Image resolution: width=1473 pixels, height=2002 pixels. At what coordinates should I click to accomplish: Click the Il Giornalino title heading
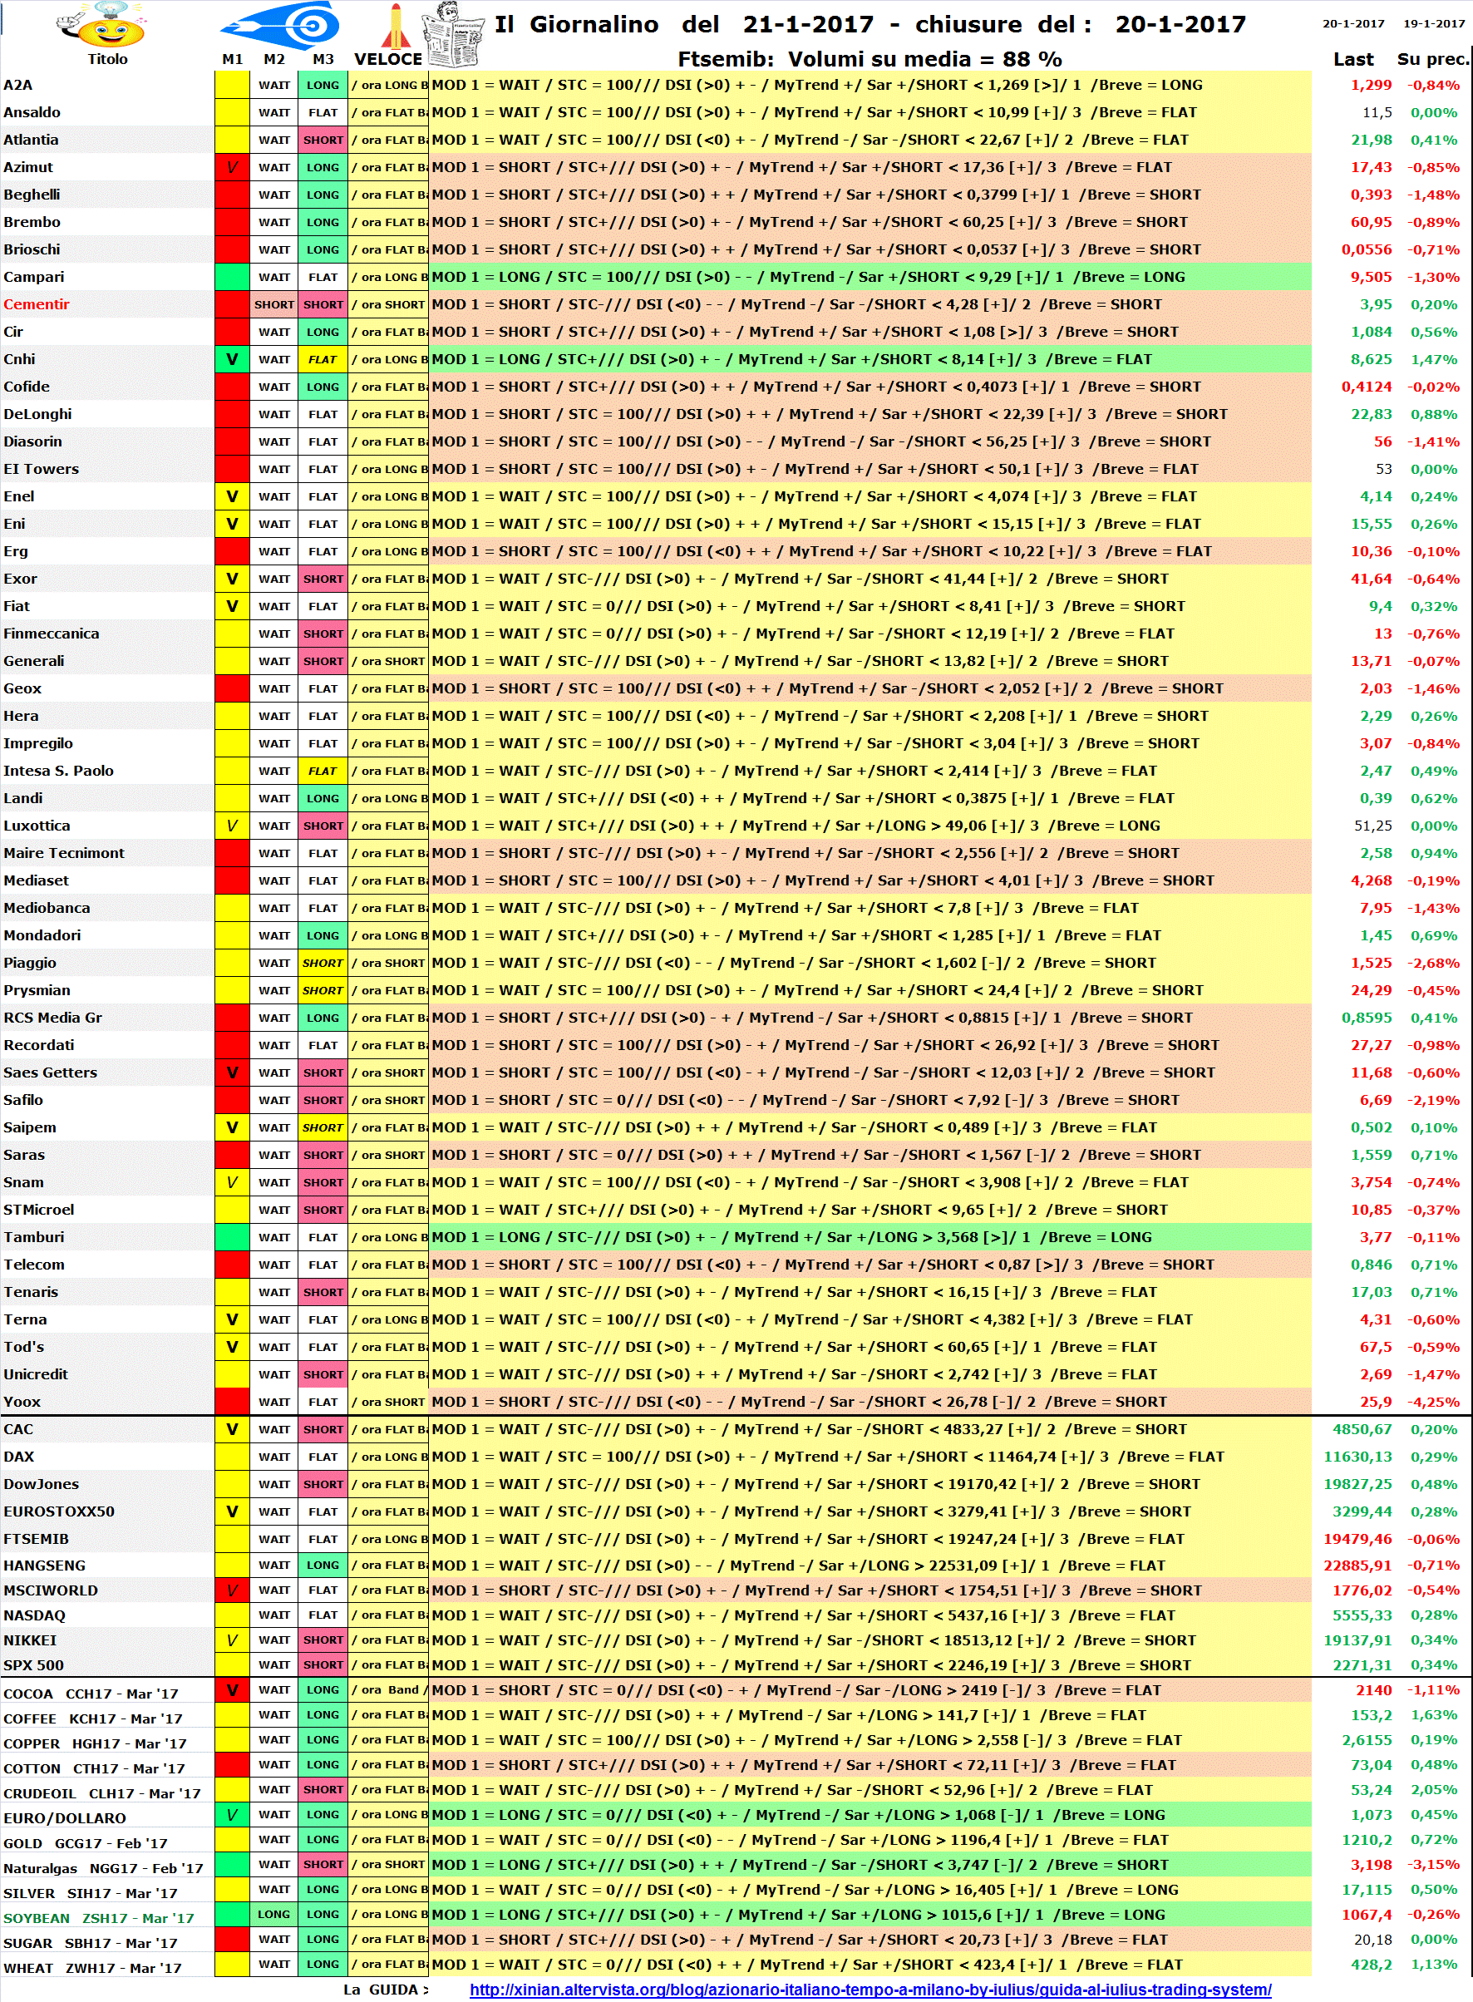point(870,24)
